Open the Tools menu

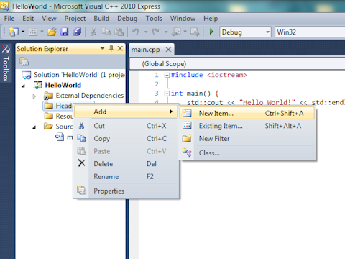tap(154, 19)
